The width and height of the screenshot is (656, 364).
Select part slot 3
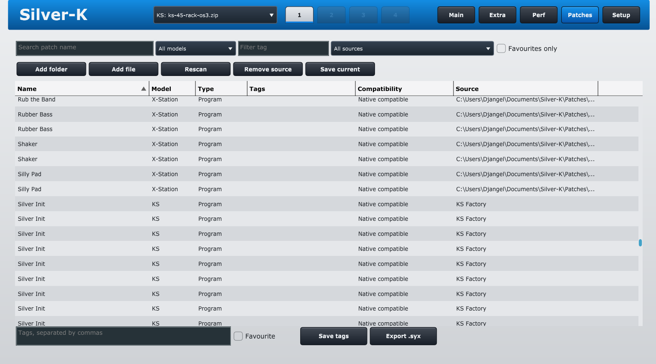click(x=363, y=15)
